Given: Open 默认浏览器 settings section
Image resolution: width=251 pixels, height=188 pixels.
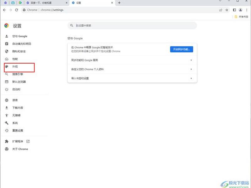Looking at the screenshot, I should click(x=19, y=82).
